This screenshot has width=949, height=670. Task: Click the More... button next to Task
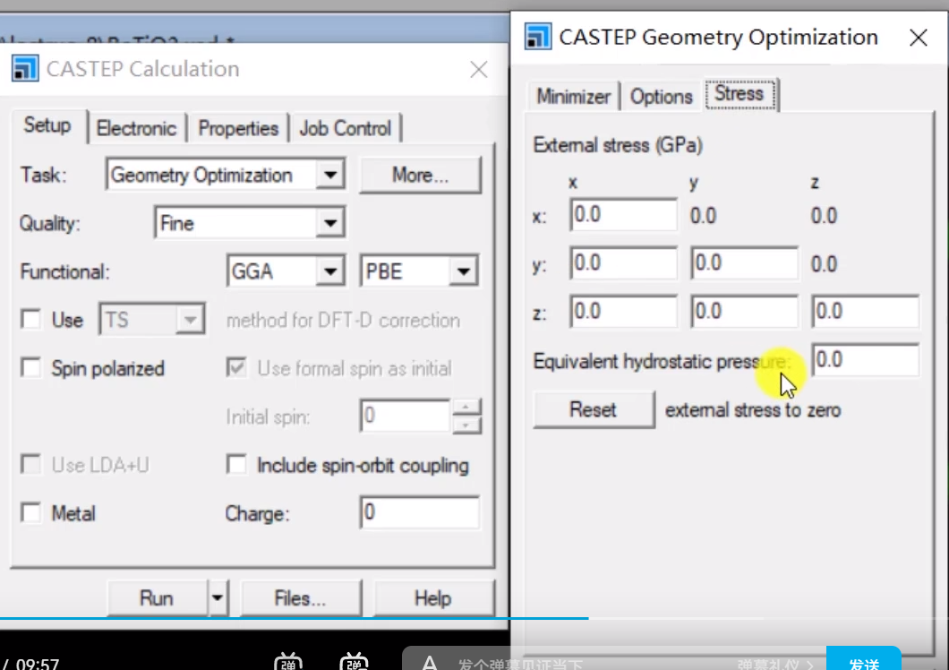[x=420, y=175]
